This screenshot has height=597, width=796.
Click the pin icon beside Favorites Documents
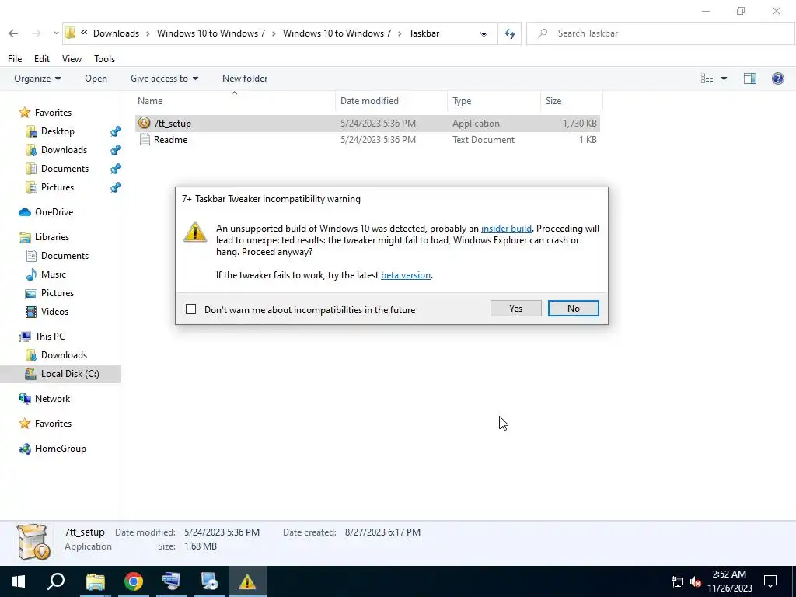(116, 169)
